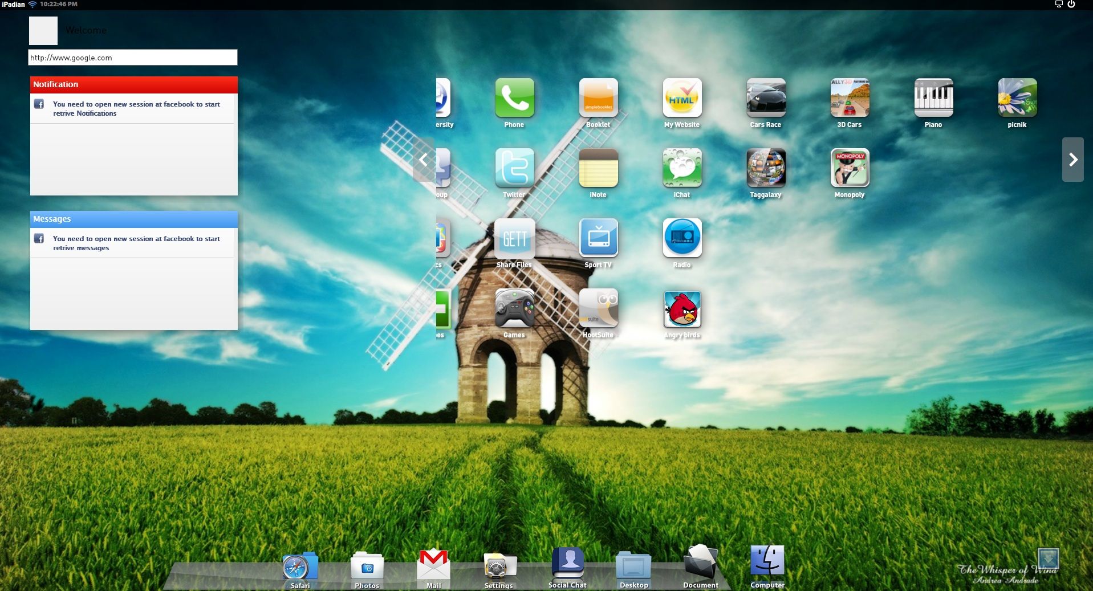The image size is (1093, 591).
Task: Open the Piano app
Action: [933, 98]
